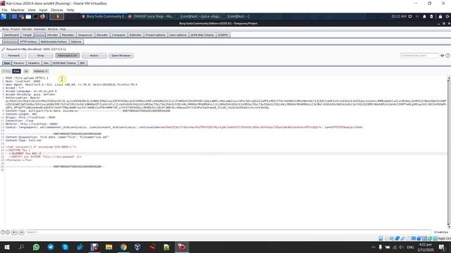Viewport: 451px width, 253px height.
Task: Select the JWS message editor tab
Action: 82,63
